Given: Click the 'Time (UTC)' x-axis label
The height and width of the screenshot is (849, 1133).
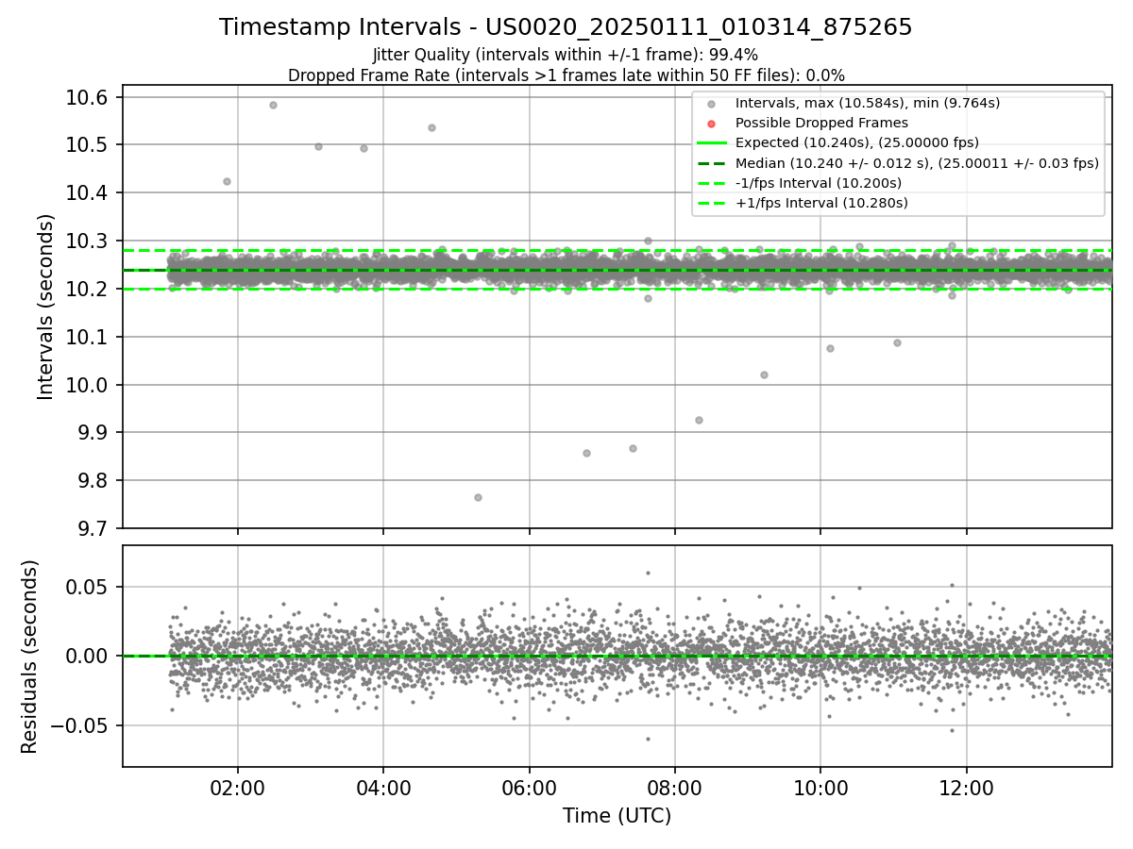Looking at the screenshot, I should tap(617, 816).
